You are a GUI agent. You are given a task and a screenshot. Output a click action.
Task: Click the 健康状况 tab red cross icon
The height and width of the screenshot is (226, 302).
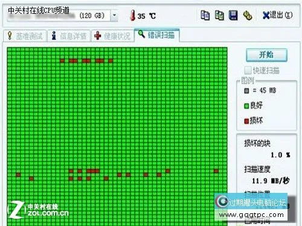coord(98,36)
